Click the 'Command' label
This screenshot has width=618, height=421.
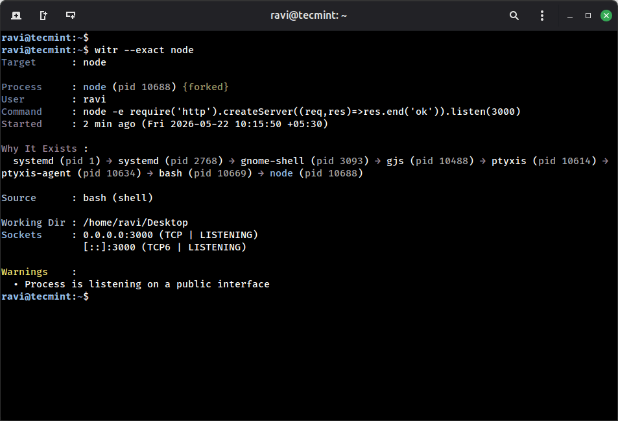point(21,112)
